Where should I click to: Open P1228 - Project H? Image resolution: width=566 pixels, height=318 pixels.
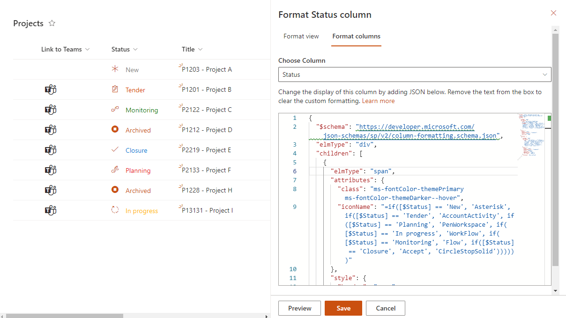(207, 190)
